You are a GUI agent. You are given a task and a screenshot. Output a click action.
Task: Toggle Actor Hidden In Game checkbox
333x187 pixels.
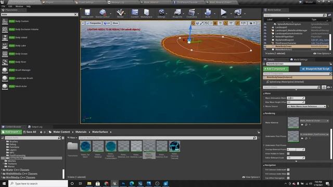[x=288, y=154]
